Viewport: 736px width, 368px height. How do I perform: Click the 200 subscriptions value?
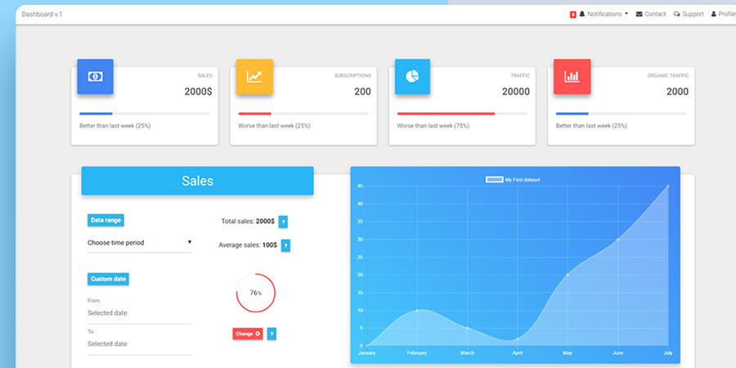(362, 92)
